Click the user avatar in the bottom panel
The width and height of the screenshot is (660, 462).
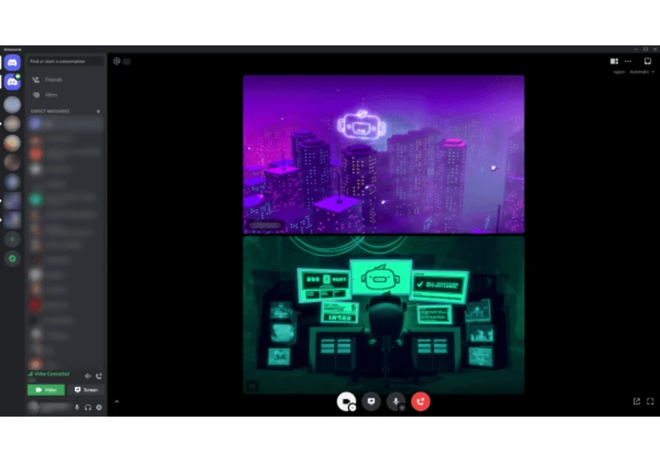pyautogui.click(x=34, y=407)
